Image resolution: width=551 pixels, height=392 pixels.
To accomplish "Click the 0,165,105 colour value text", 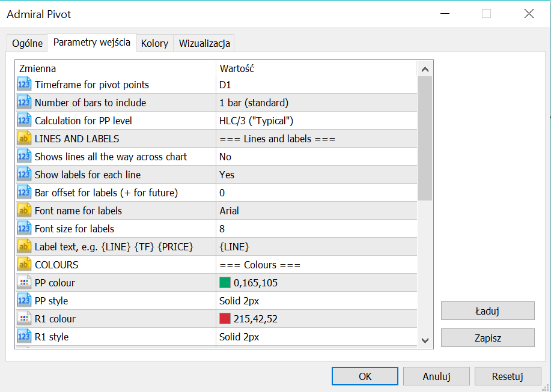I will [255, 283].
